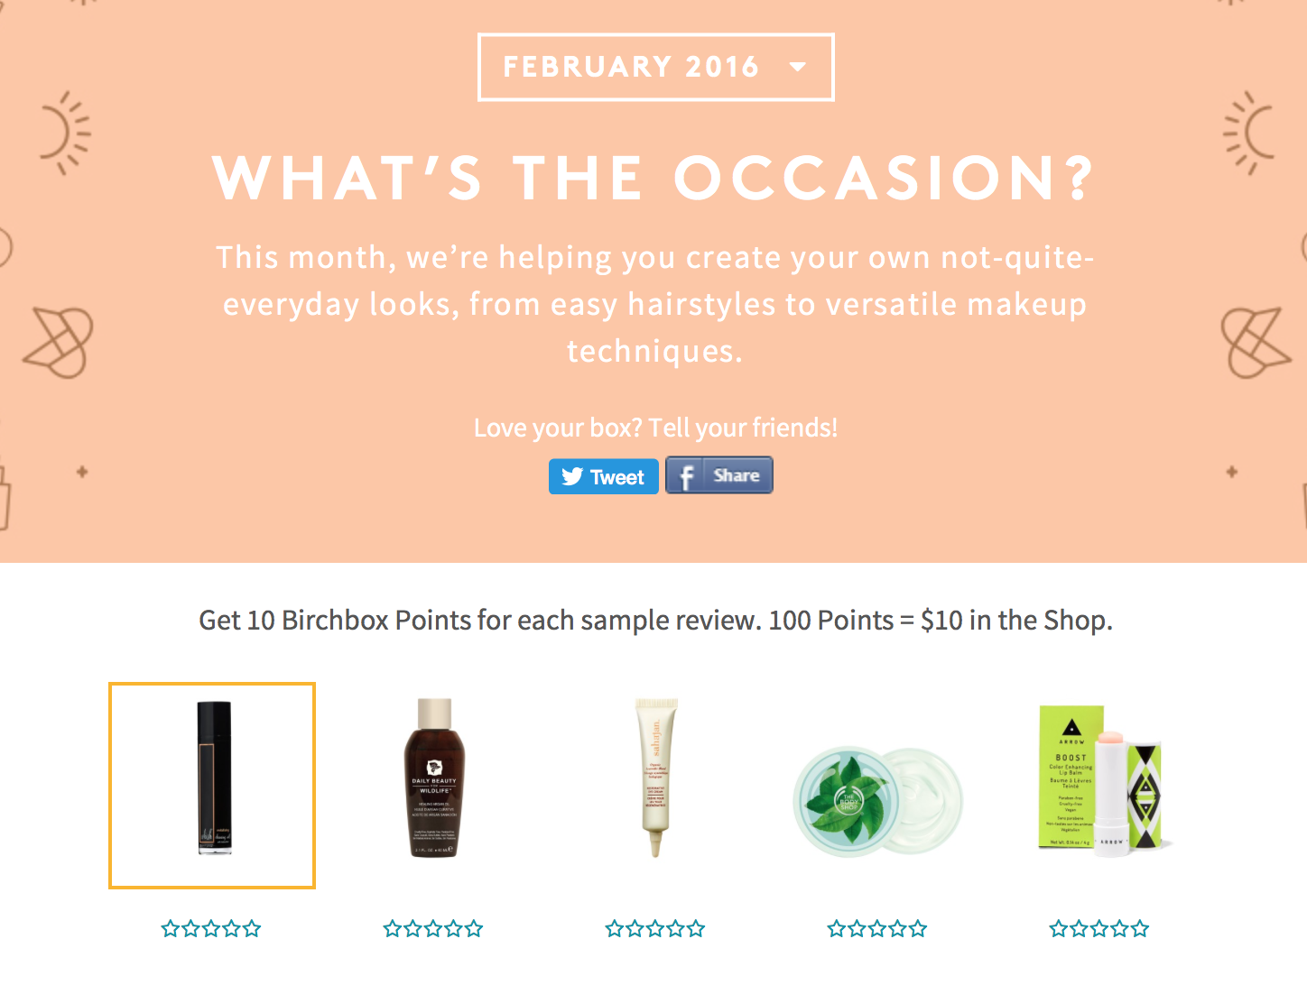The image size is (1307, 985).
Task: Open the Daily Beauty Wildlife brown bottle
Action: coord(434,778)
